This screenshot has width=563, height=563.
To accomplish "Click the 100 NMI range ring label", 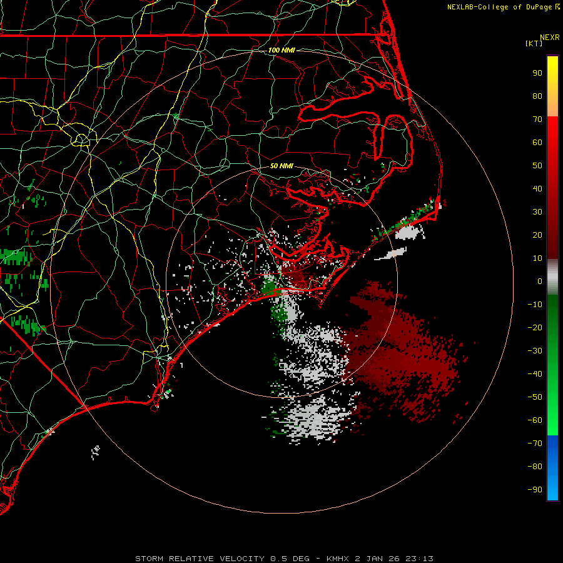I will pos(281,50).
